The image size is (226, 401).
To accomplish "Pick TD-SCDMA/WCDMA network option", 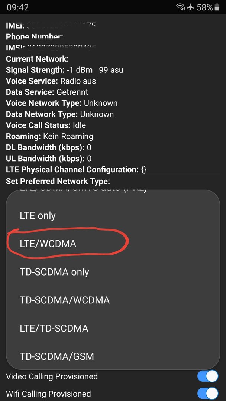I will pyautogui.click(x=113, y=300).
